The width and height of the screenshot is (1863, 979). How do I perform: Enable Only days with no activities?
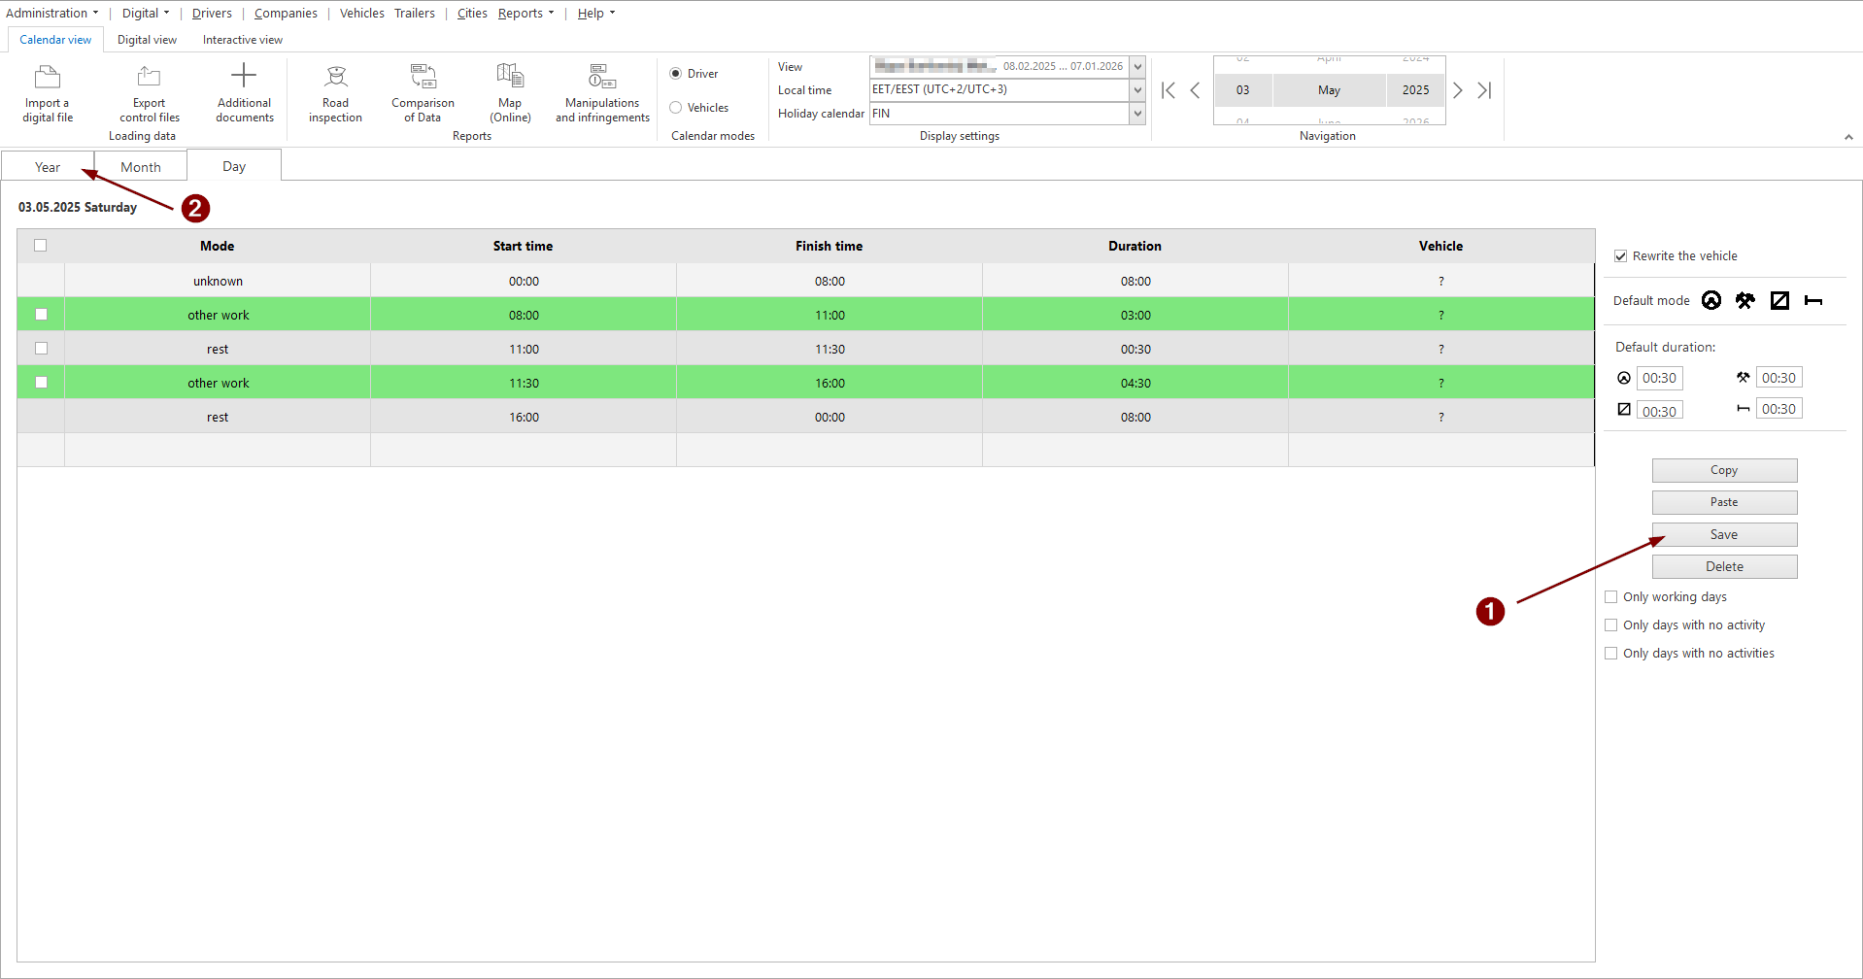pos(1610,653)
